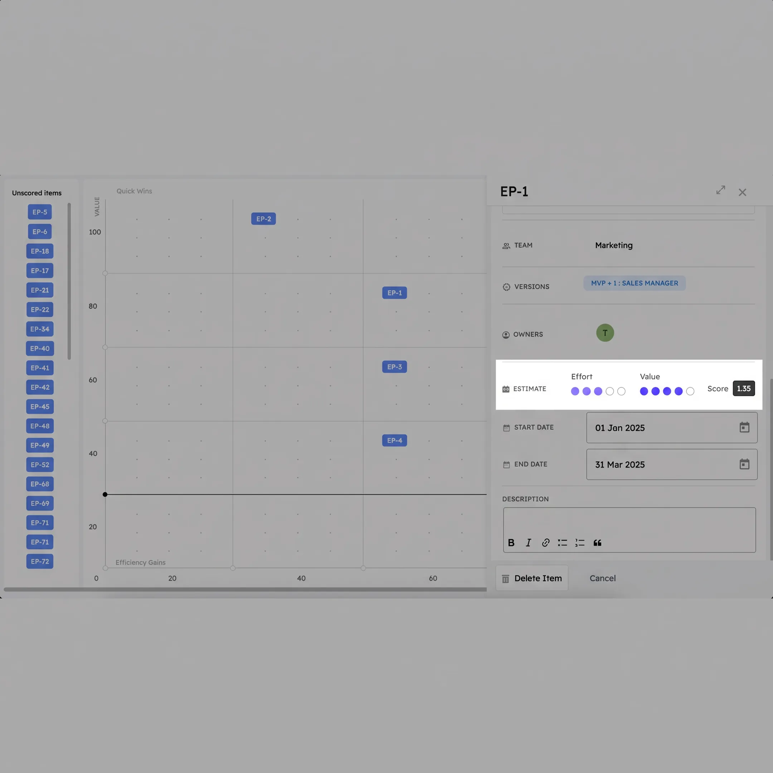Open the End Date calendar picker
Screen dimensions: 773x773
pyautogui.click(x=744, y=464)
